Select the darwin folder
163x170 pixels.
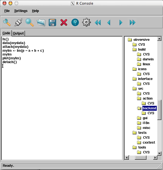148,59
